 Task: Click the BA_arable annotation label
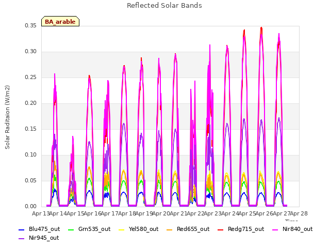coord(60,22)
